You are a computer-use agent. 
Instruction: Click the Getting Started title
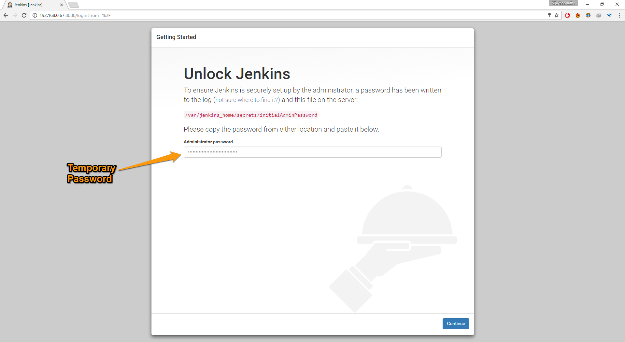point(176,37)
